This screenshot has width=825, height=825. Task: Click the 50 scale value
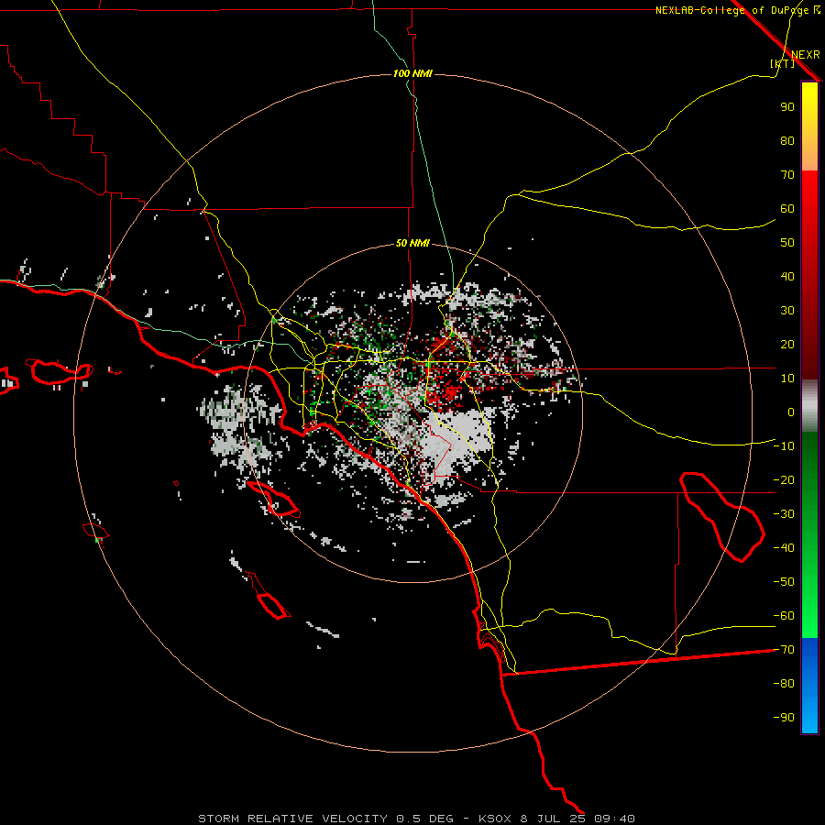[787, 243]
